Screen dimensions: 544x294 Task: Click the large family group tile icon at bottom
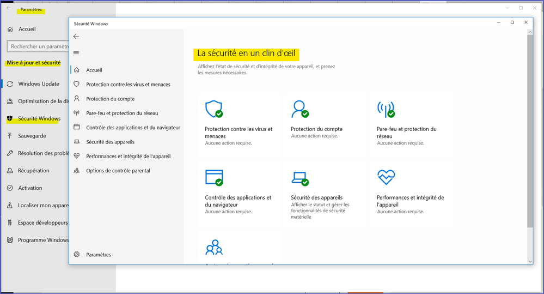[214, 247]
